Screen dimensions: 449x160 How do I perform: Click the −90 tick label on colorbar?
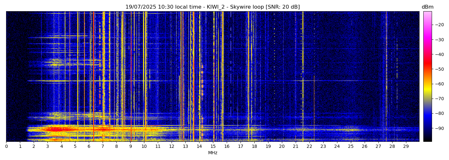[x=438, y=128]
